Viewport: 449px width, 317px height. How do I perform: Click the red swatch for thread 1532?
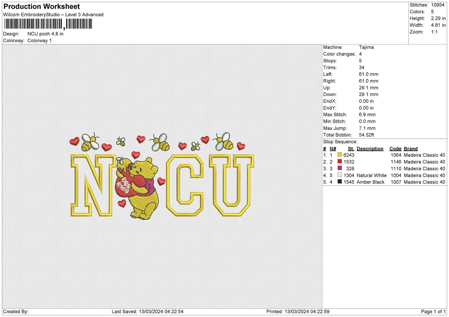pos(340,161)
